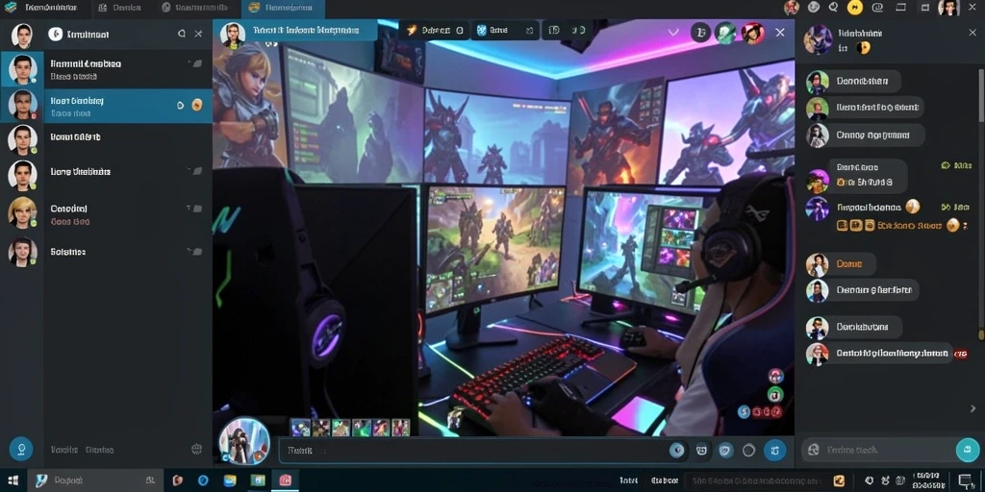985x492 pixels.
Task: Click the right chevron arrow in chat panel
Action: click(x=973, y=408)
